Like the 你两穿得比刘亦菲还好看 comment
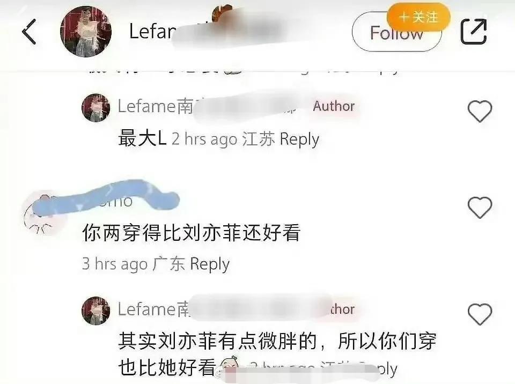Viewport: 515px width, 384px height. click(x=480, y=207)
